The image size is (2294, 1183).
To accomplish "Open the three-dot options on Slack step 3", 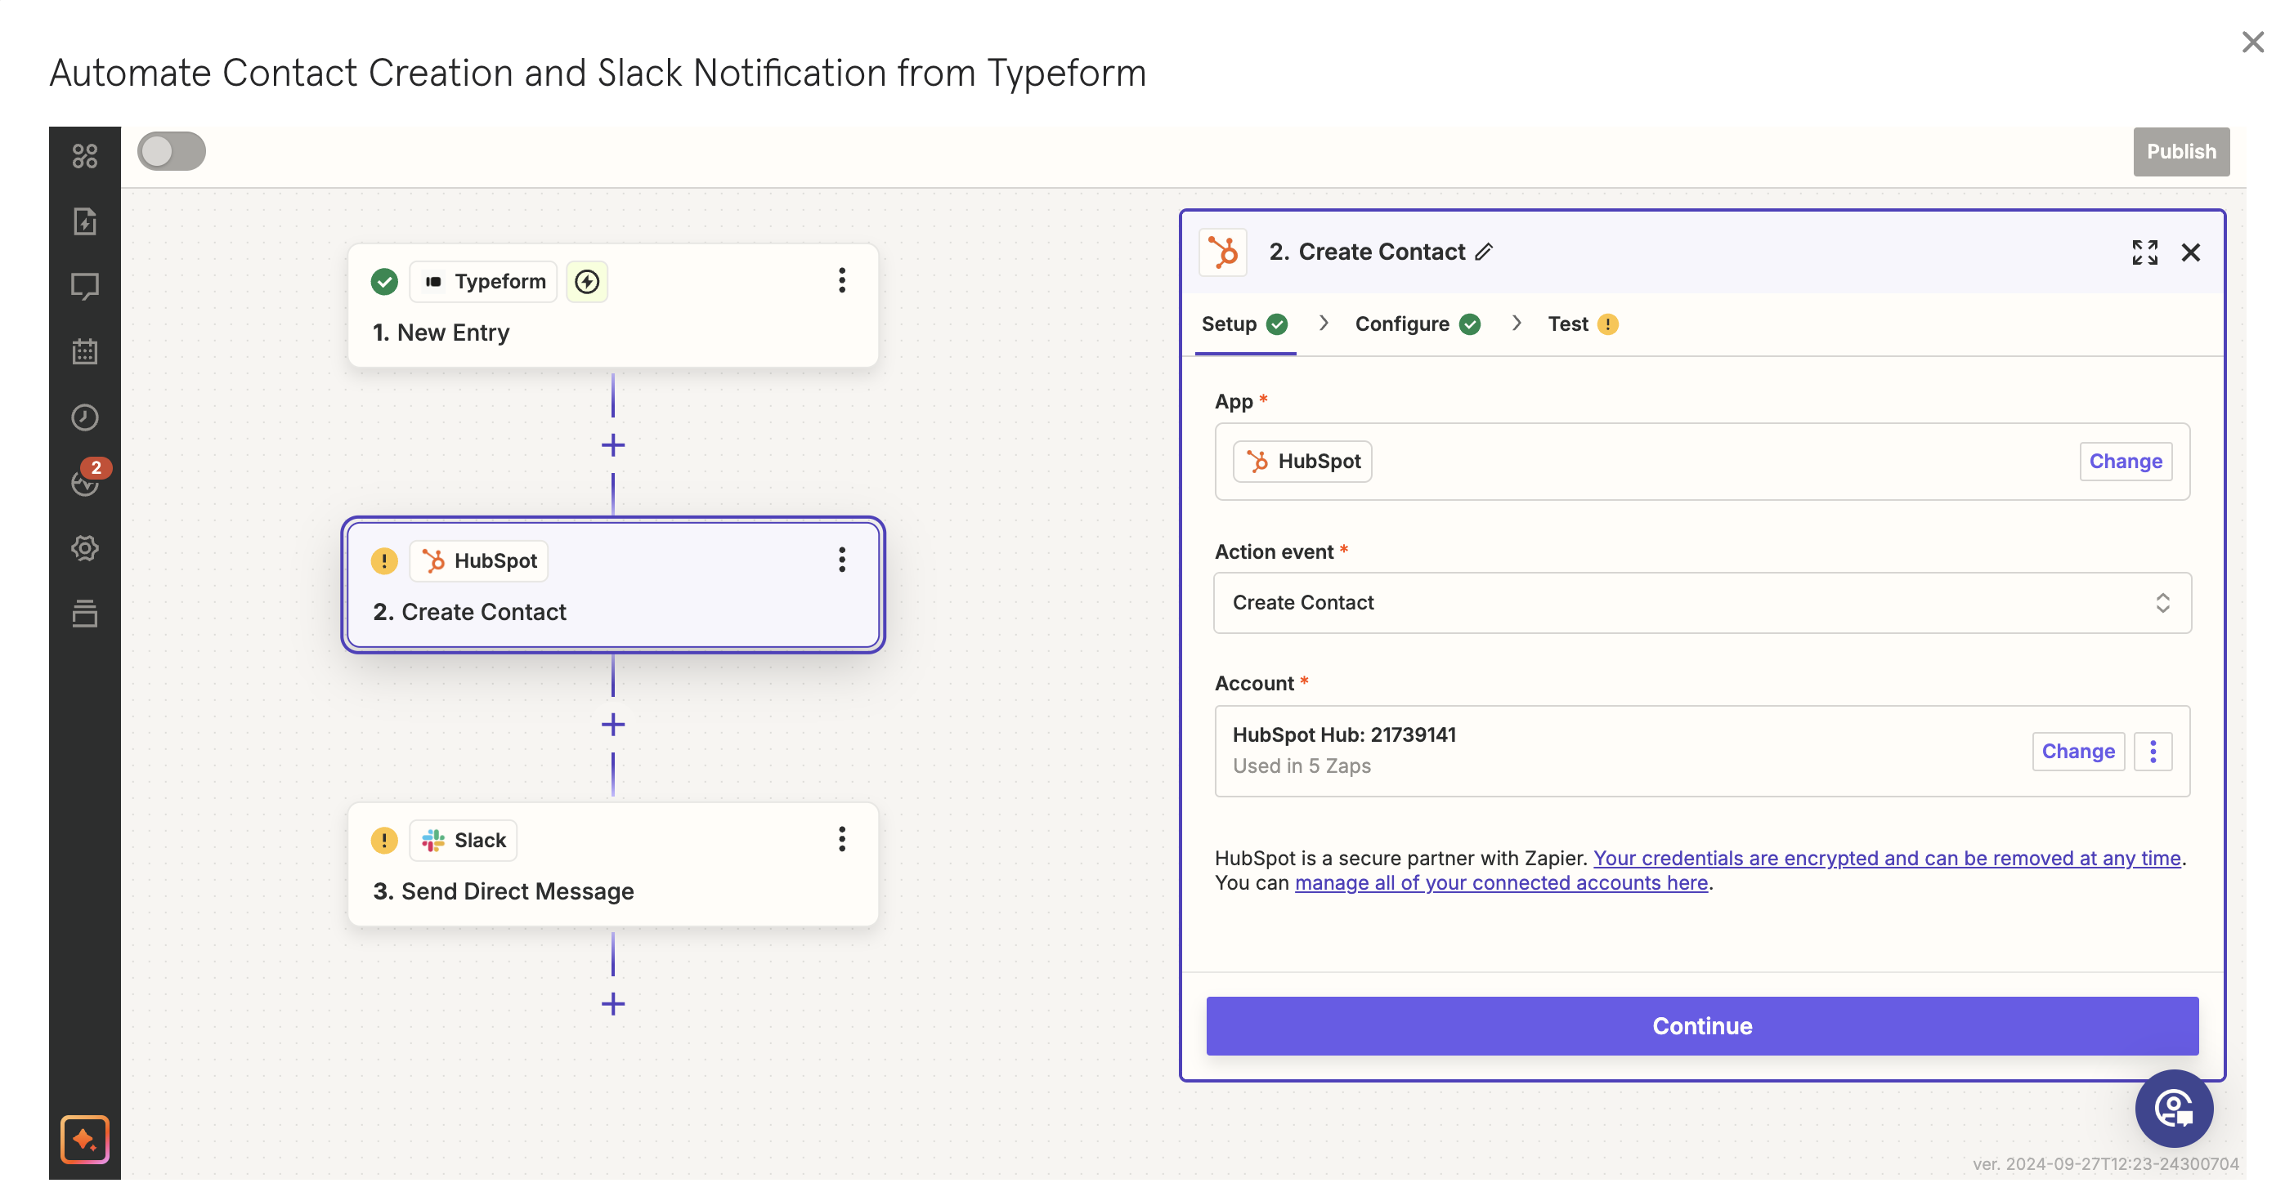I will click(x=839, y=837).
